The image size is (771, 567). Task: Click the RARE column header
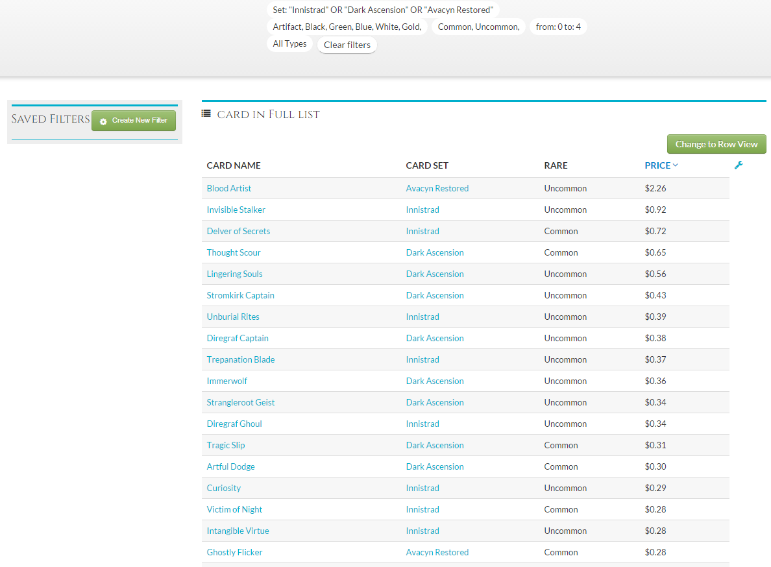point(556,165)
